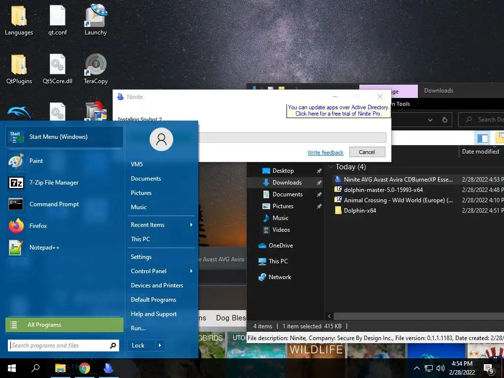
Task: Open Command Prompt from start menu
Action: coord(64,204)
